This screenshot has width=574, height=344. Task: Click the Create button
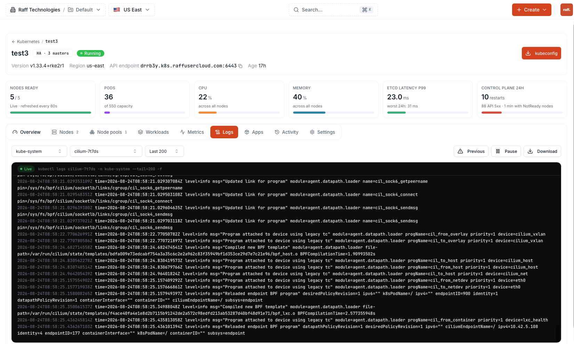532,10
